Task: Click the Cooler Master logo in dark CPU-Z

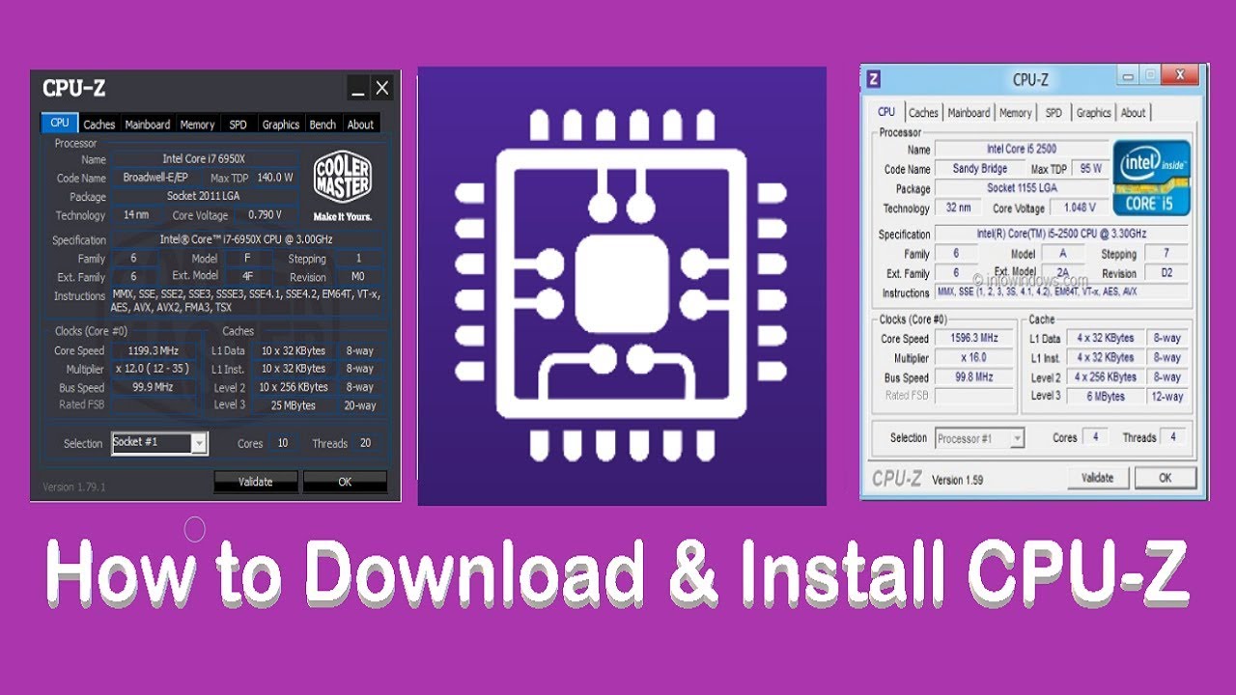Action: [343, 186]
